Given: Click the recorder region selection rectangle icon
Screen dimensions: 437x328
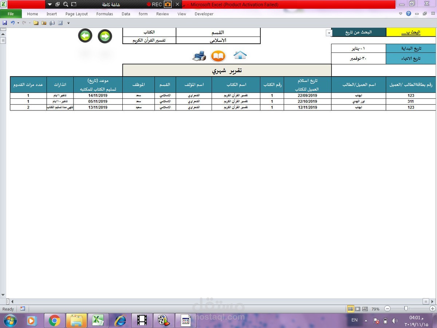Looking at the screenshot, I should [x=74, y=4].
